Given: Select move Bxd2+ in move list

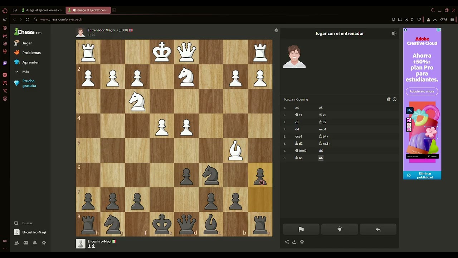Looking at the screenshot, I should coord(325,144).
